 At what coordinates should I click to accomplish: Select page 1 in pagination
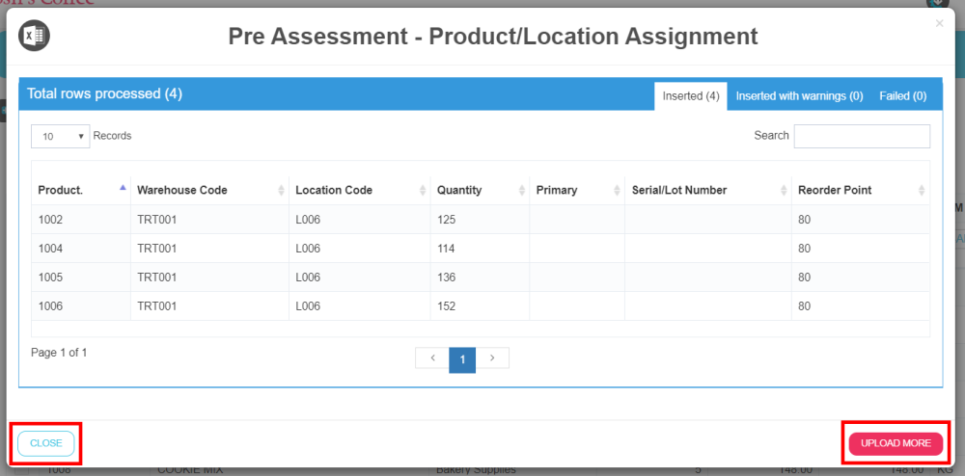point(462,358)
